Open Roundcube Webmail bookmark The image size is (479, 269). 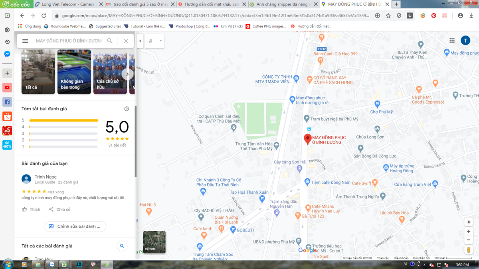pyautogui.click(x=65, y=26)
